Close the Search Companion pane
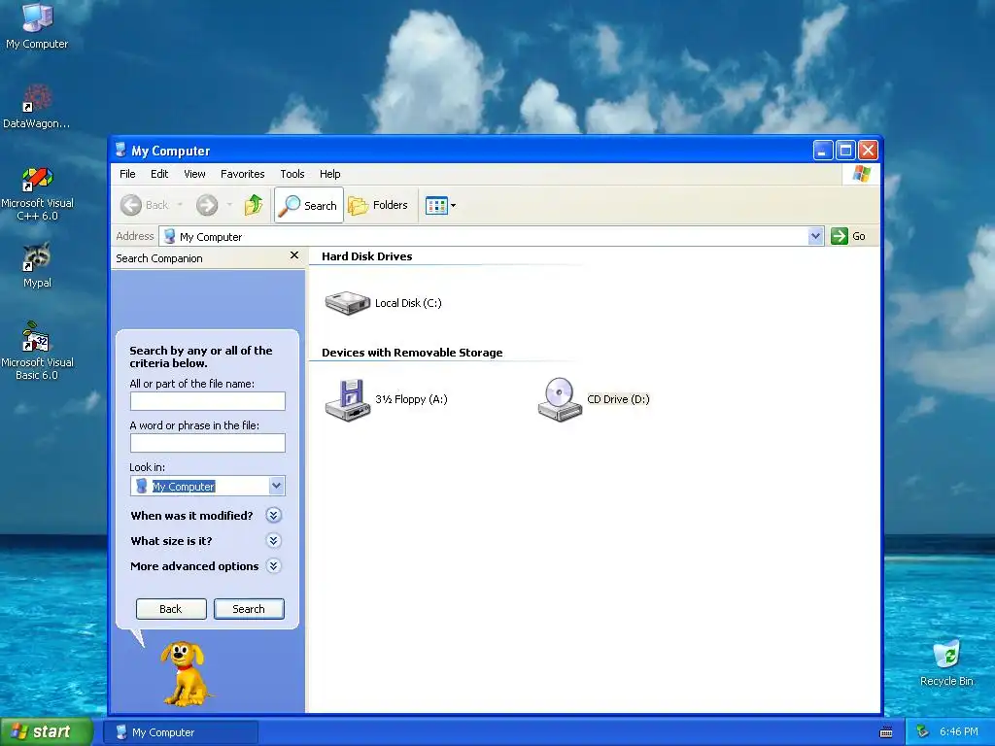 pos(293,255)
